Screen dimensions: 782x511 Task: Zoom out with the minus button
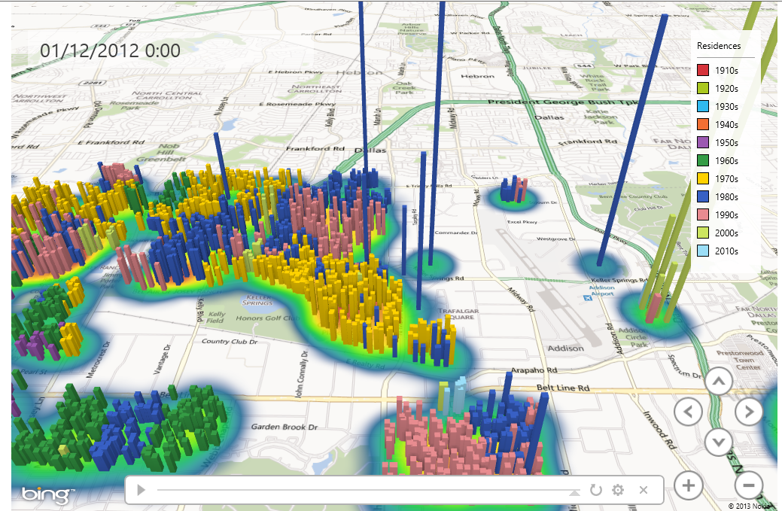click(x=749, y=485)
